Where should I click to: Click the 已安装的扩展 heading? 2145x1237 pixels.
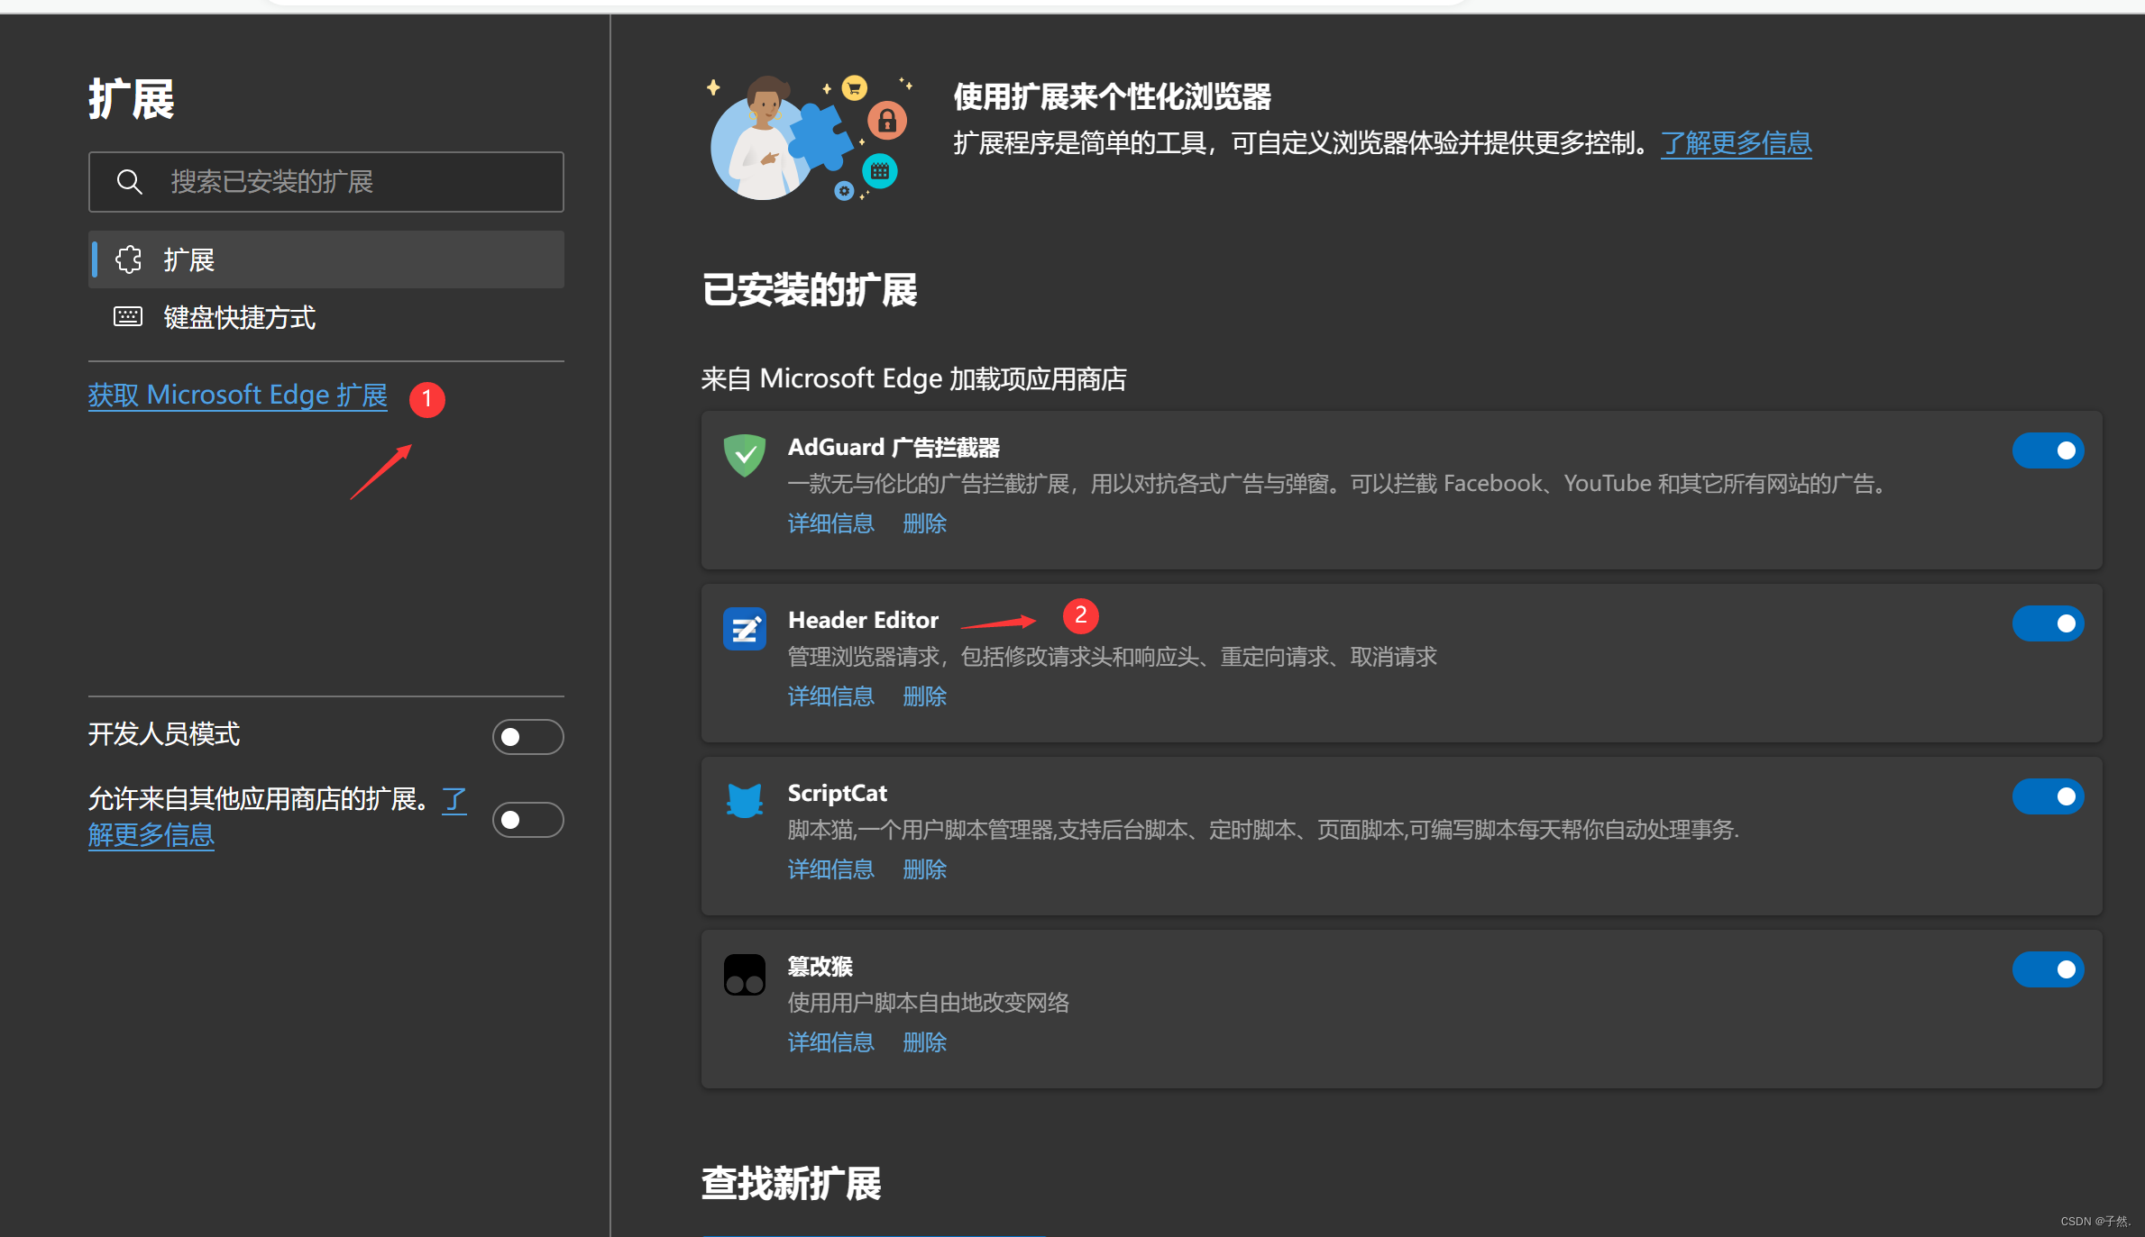(x=810, y=290)
